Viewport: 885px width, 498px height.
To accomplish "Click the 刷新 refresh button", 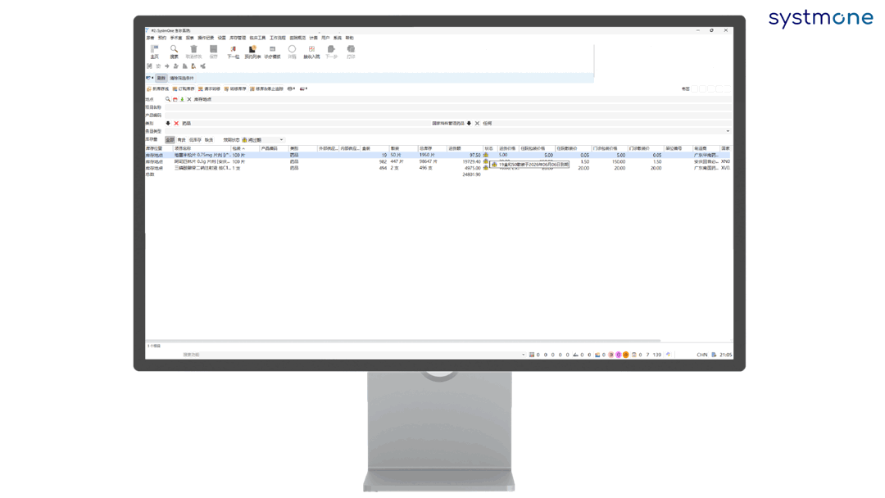I will 161,78.
